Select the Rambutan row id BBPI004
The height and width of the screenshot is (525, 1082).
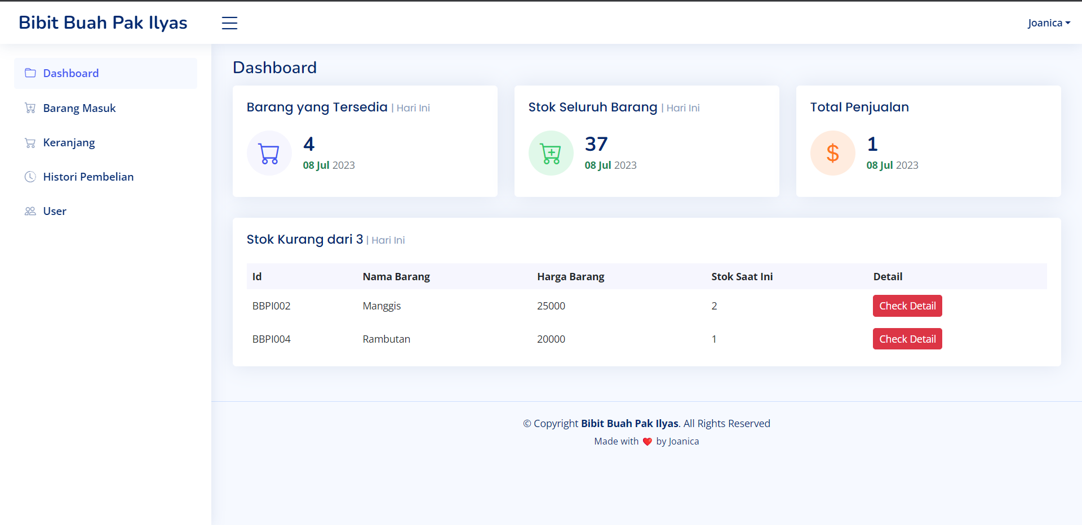(x=271, y=338)
